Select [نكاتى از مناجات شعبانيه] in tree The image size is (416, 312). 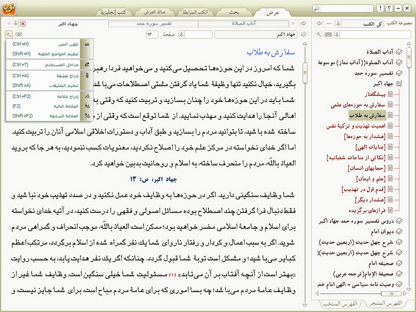tap(356, 157)
